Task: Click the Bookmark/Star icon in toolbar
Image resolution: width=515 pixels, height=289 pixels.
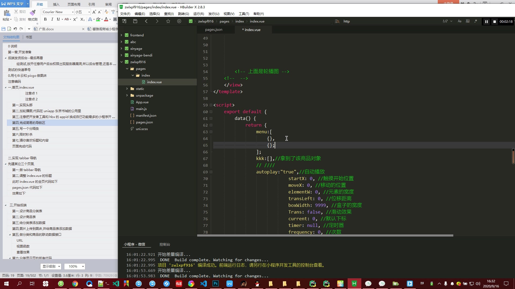Action: coord(168,21)
